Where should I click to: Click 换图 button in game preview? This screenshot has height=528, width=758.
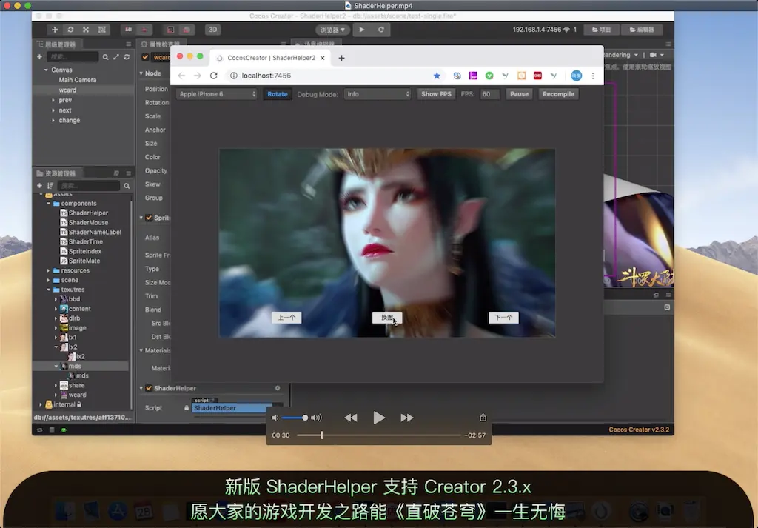coord(387,318)
